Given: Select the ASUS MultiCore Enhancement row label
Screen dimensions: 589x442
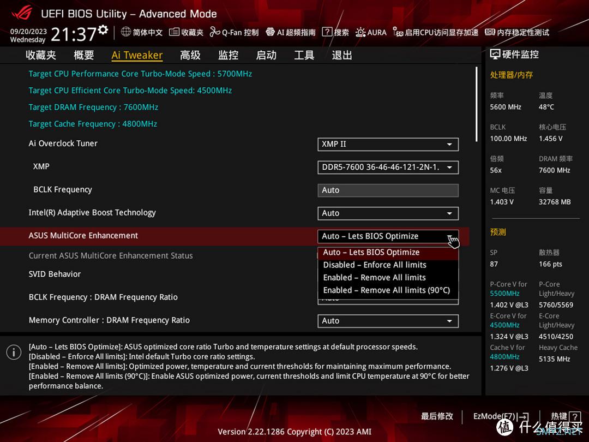Looking at the screenshot, I should pyautogui.click(x=83, y=236).
